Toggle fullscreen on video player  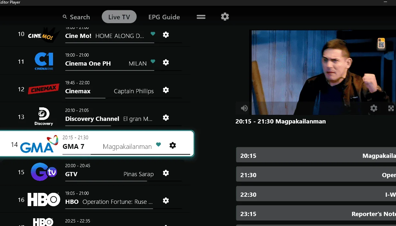pos(391,108)
